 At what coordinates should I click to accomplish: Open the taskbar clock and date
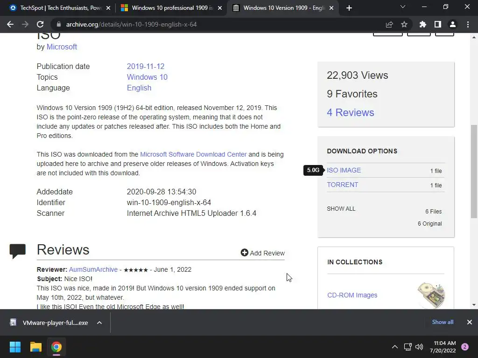tap(443, 347)
